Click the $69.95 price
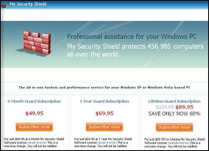 104,113
